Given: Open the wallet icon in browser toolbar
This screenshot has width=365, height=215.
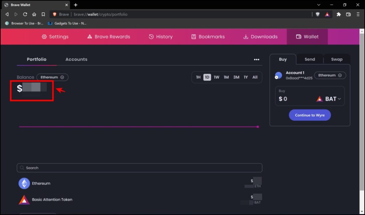Looking at the screenshot, I should coord(348,14).
